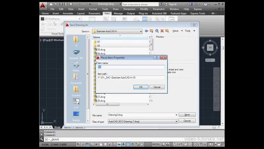264x149 pixels.
Task: Click the Plot printer icon in quick access toolbar
Action: pos(71,4)
